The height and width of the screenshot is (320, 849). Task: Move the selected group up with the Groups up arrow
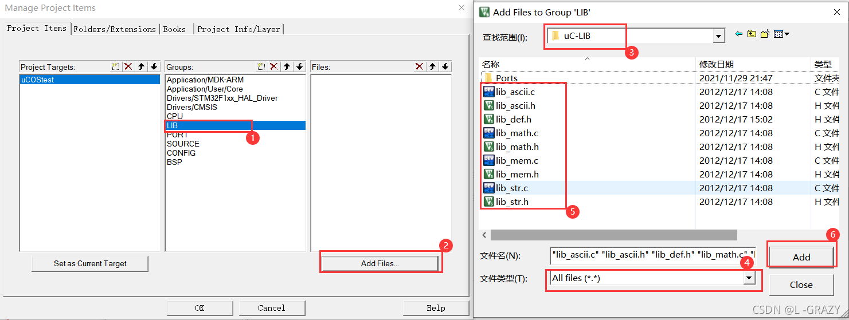(x=287, y=67)
